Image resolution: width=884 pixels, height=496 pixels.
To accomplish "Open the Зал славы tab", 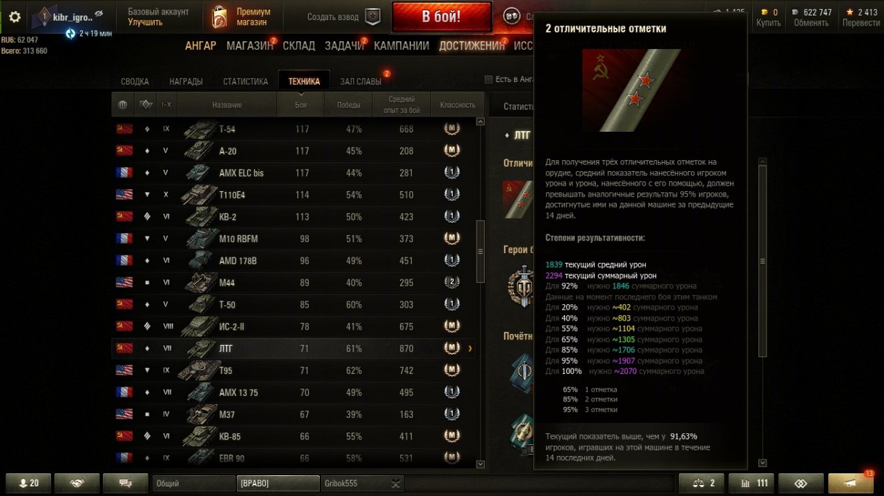I will tap(361, 81).
